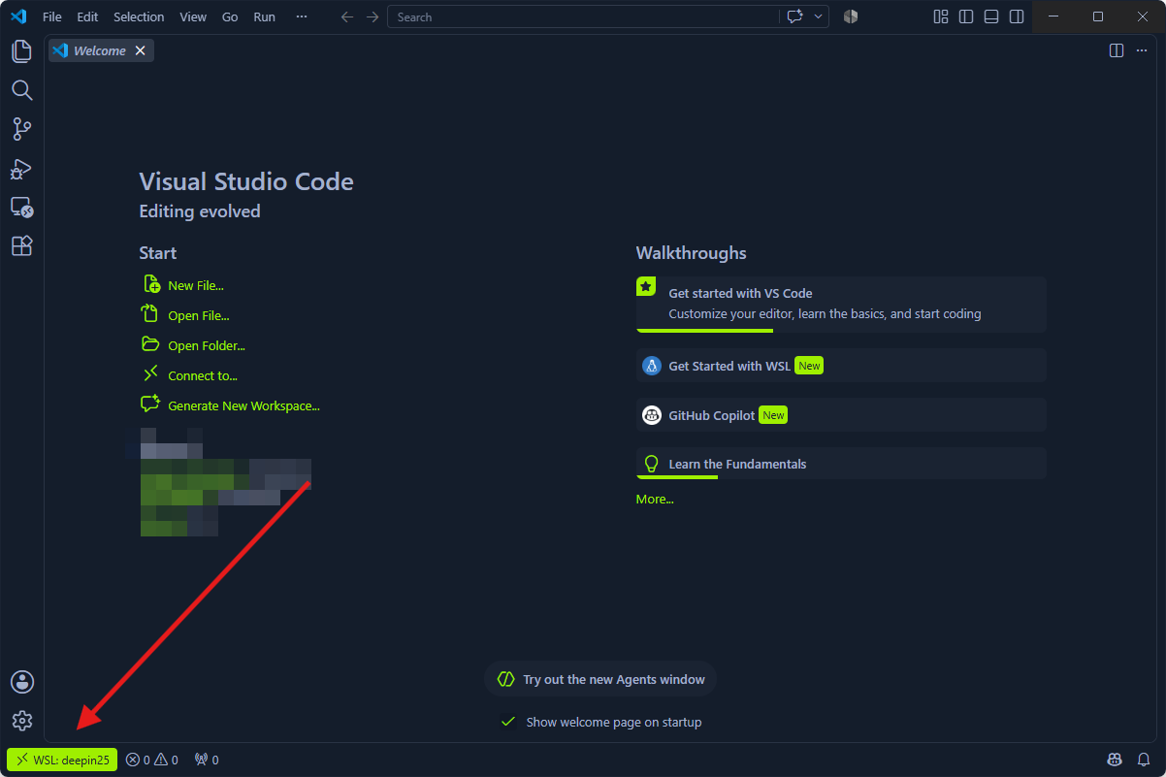Click the penguin icon on the WSL walkthrough
The height and width of the screenshot is (777, 1166).
(x=652, y=366)
